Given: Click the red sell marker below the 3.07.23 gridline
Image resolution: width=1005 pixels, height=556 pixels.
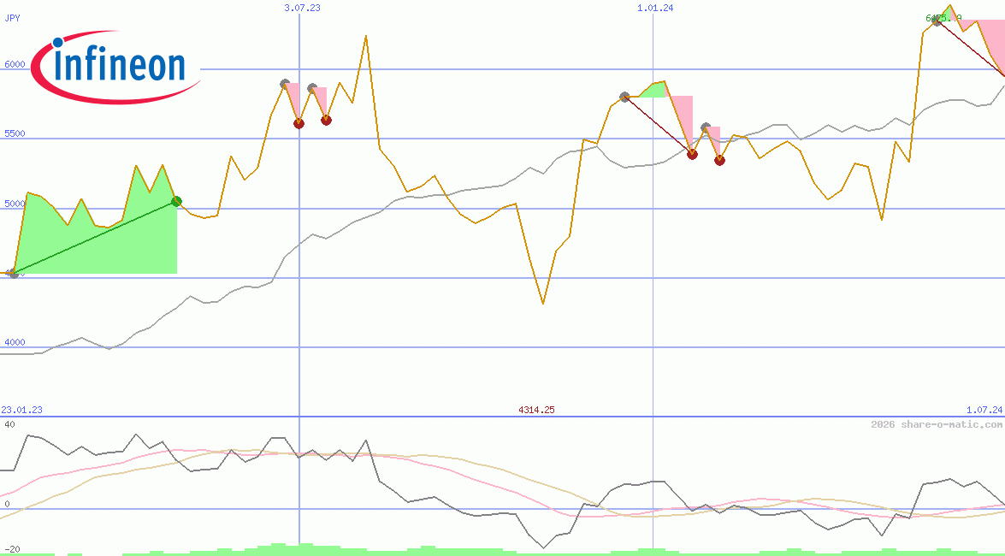Looking at the screenshot, I should [299, 122].
